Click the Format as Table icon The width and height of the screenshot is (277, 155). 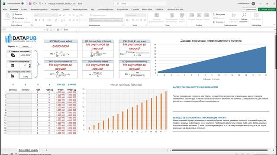pos(171,15)
